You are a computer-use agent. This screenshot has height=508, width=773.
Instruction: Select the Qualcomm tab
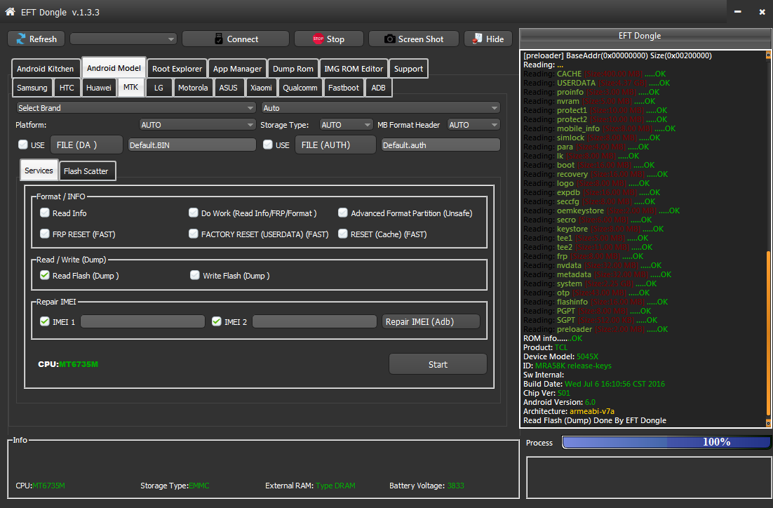click(x=300, y=88)
